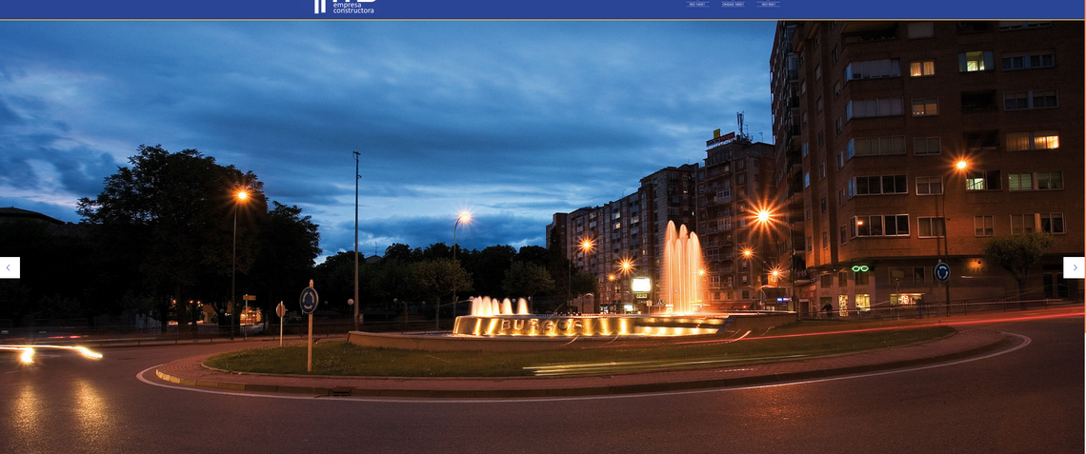The width and height of the screenshot is (1086, 454).
Task: Open the ISO 14001 certification badge
Action: pos(696,5)
